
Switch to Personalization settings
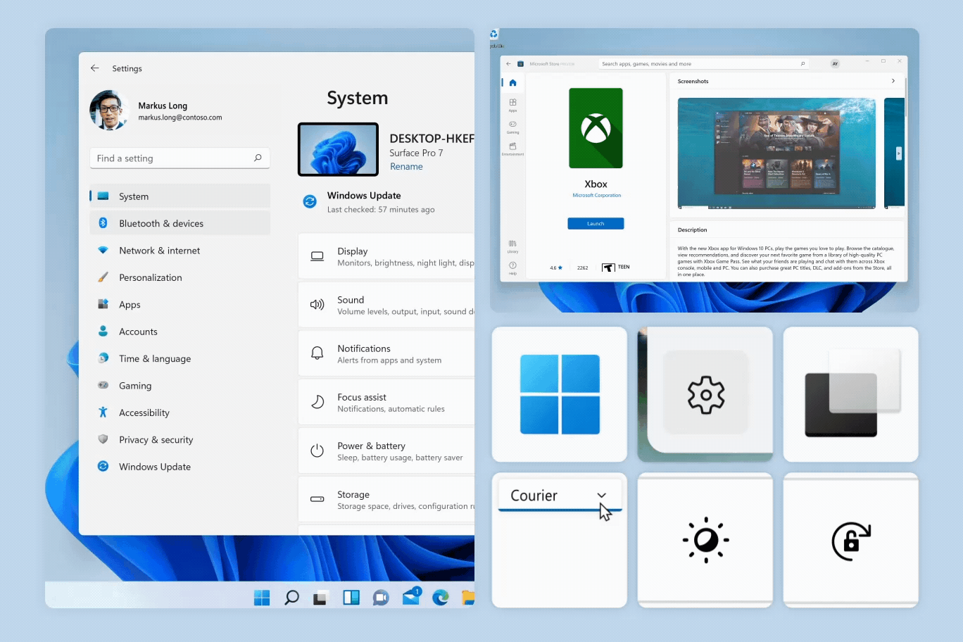150,277
